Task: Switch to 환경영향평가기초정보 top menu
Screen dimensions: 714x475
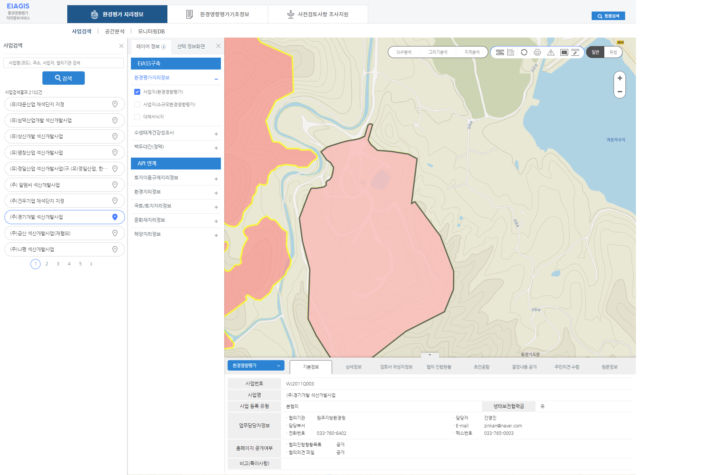Action: point(218,14)
